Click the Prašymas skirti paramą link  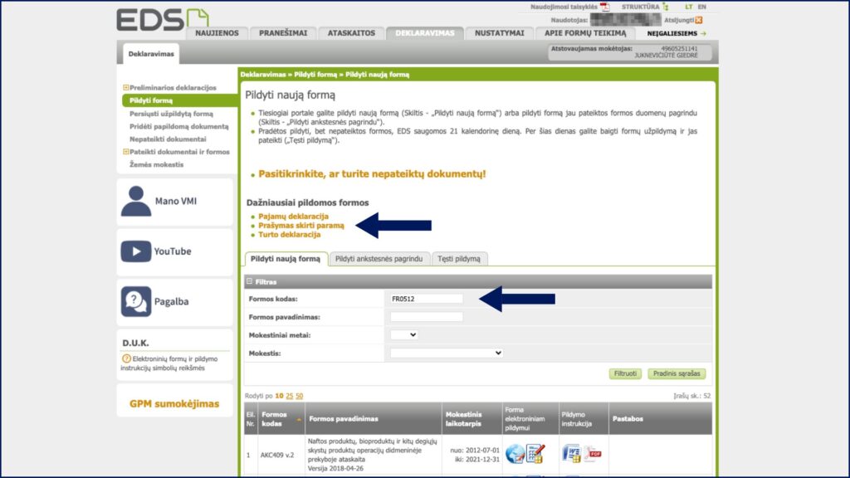301,225
